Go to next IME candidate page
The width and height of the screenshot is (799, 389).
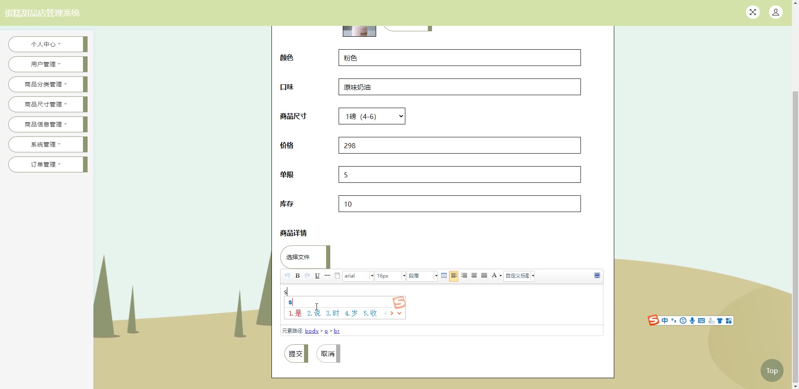[x=392, y=313]
